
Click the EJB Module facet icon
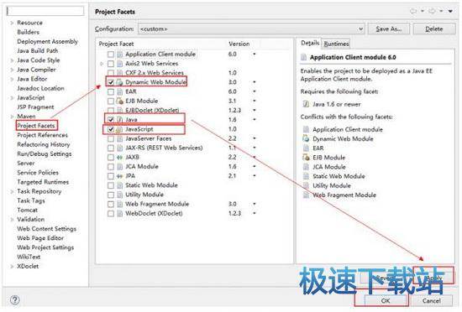tap(119, 101)
